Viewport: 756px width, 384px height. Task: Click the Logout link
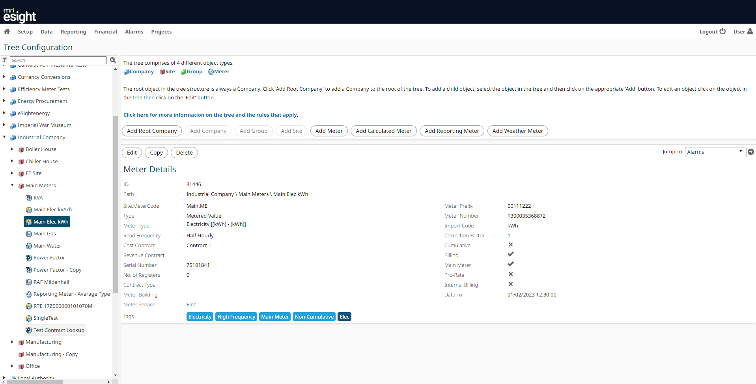click(x=708, y=32)
